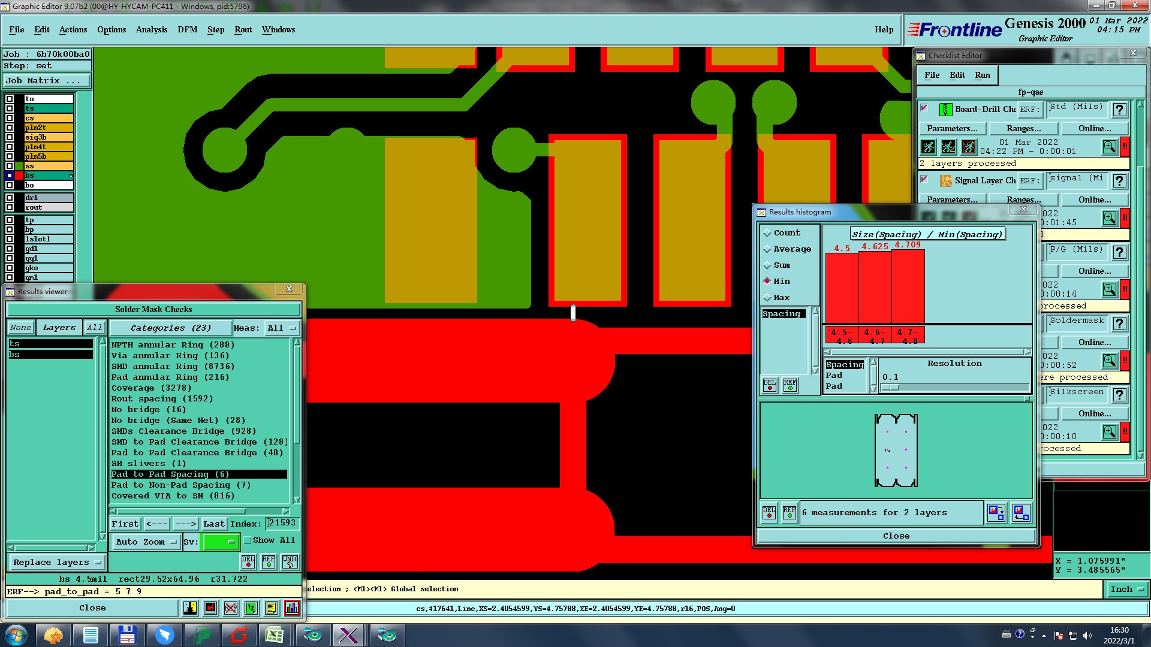
Task: Open the Actions menu
Action: click(73, 29)
